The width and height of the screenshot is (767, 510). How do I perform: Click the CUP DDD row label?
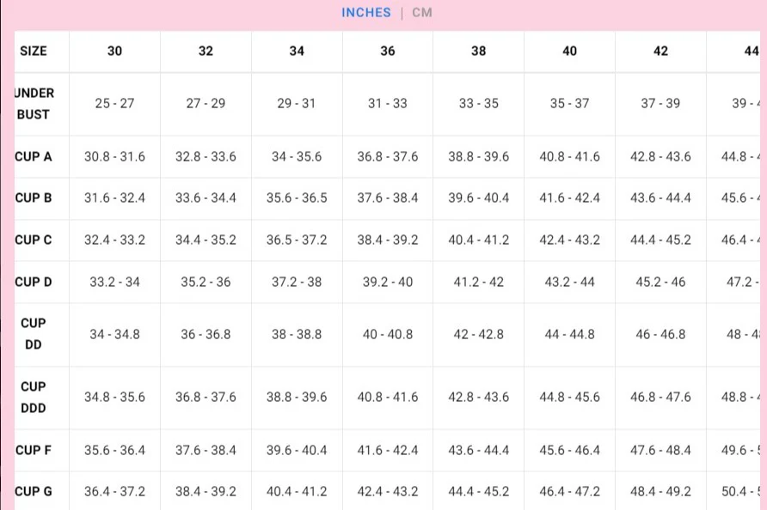(34, 398)
